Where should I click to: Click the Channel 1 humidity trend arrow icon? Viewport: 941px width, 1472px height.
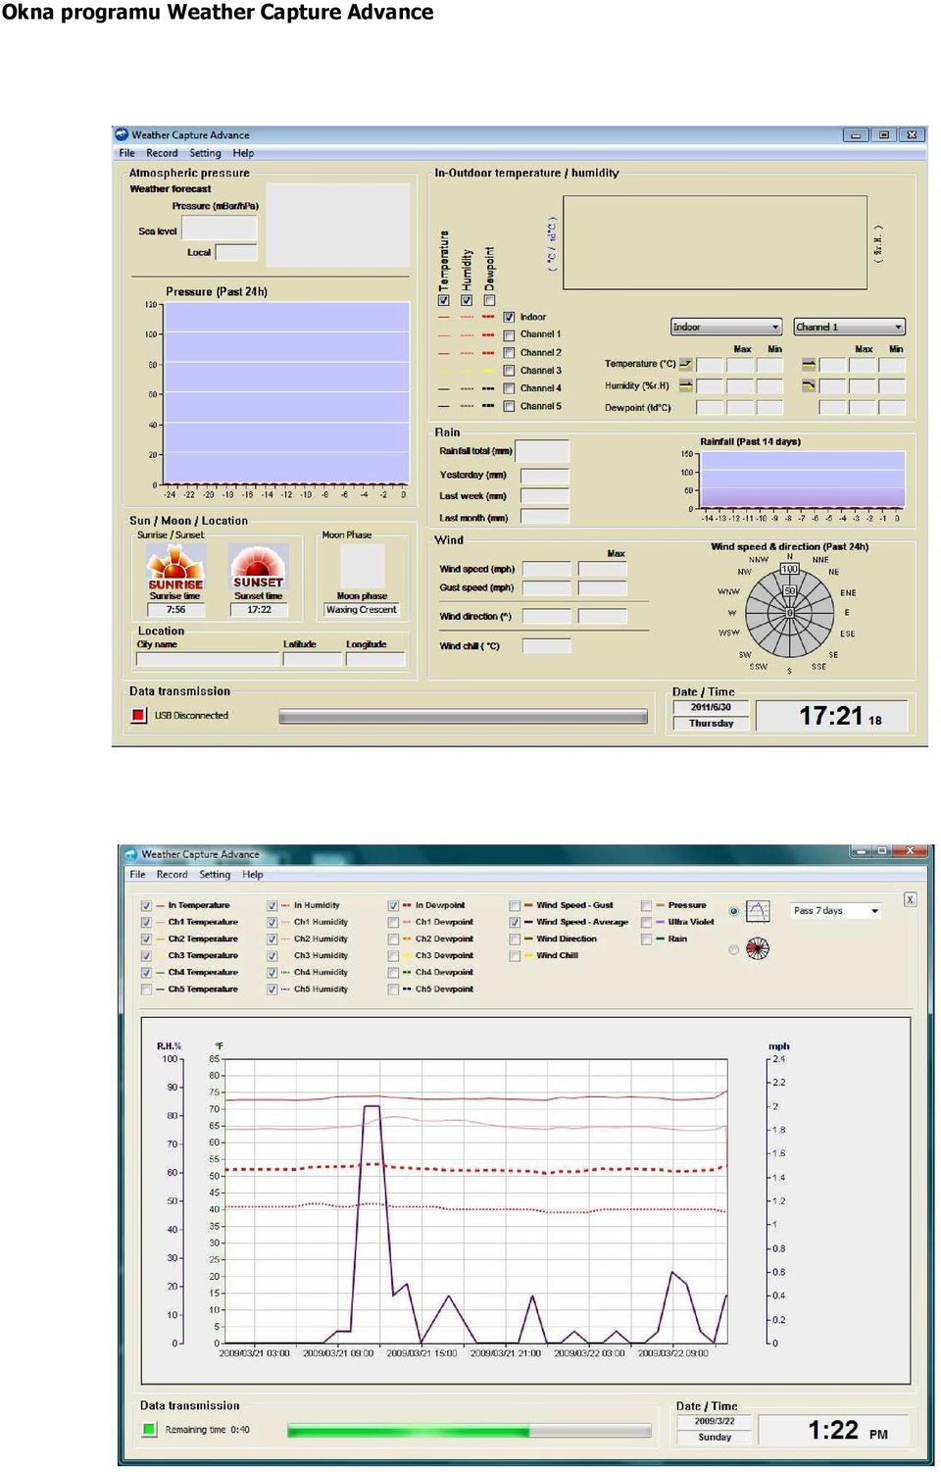click(809, 385)
